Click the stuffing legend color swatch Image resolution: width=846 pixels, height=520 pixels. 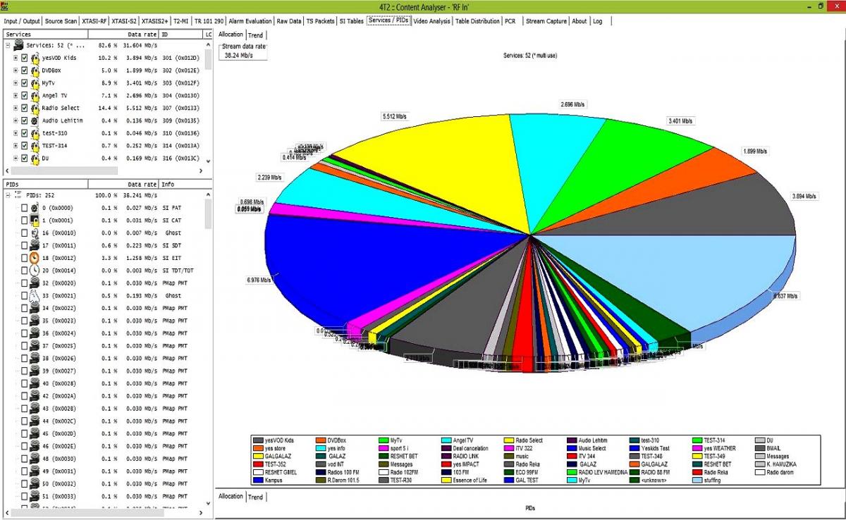(698, 481)
